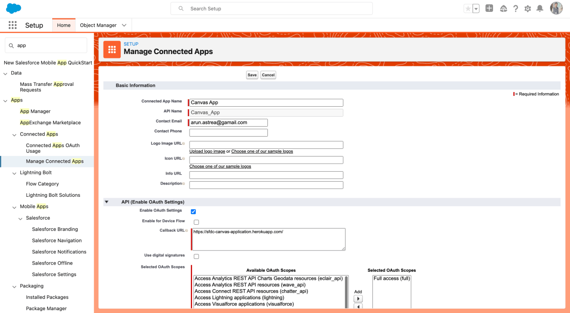570x313 pixels.
Task: Collapse the Mobile Apps tree node
Action: click(14, 207)
